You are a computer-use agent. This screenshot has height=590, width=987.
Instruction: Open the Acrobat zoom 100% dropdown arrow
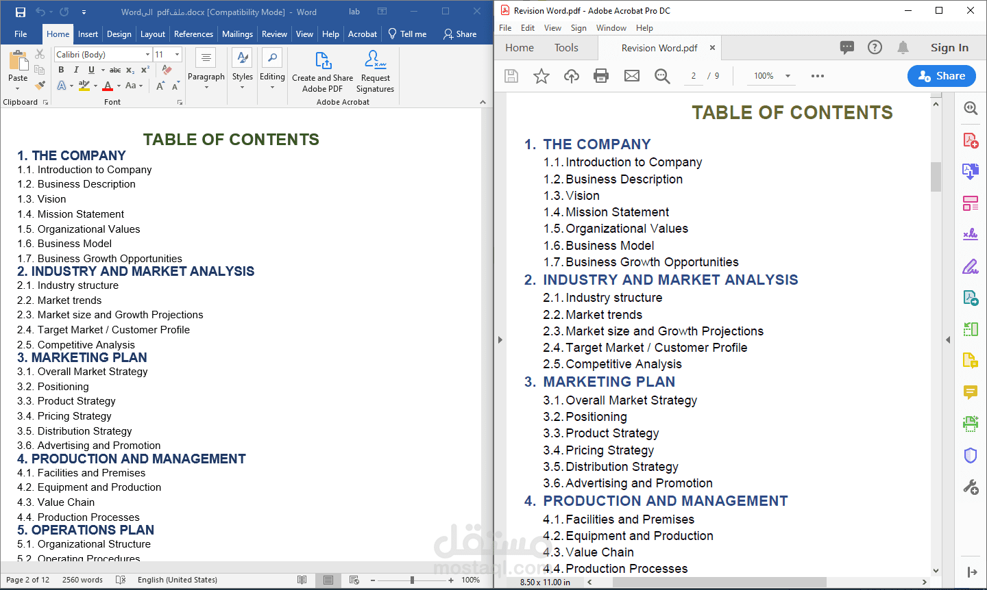788,76
